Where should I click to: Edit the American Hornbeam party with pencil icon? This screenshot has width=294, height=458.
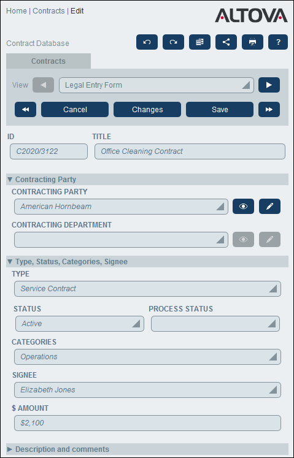[x=269, y=207]
